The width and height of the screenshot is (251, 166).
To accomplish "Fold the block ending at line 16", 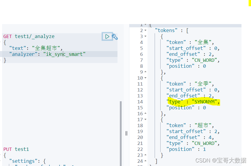I will pyautogui.click(x=145, y=113).
